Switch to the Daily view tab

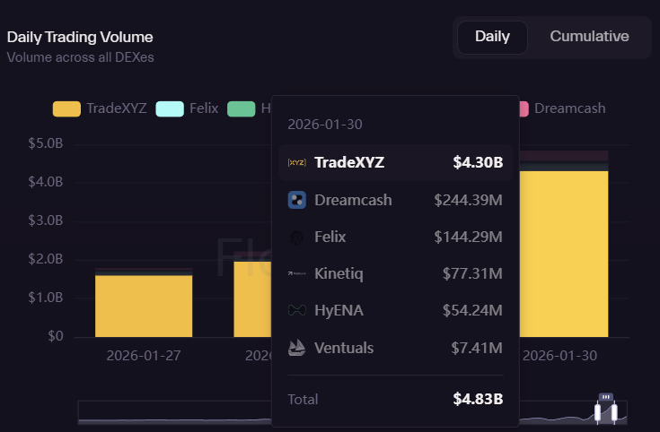(x=492, y=37)
